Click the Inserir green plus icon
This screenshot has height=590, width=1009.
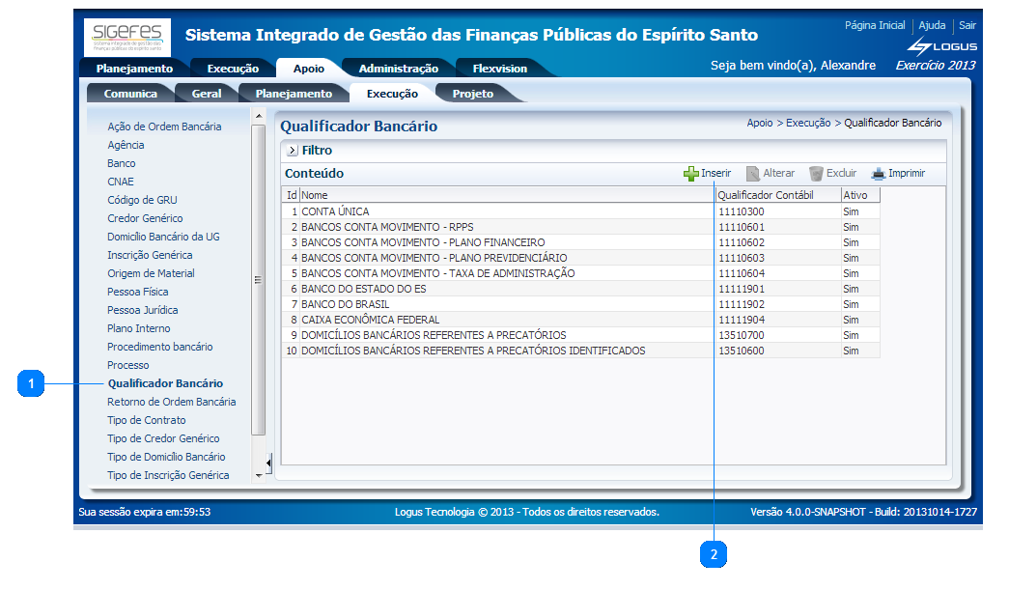tap(693, 173)
